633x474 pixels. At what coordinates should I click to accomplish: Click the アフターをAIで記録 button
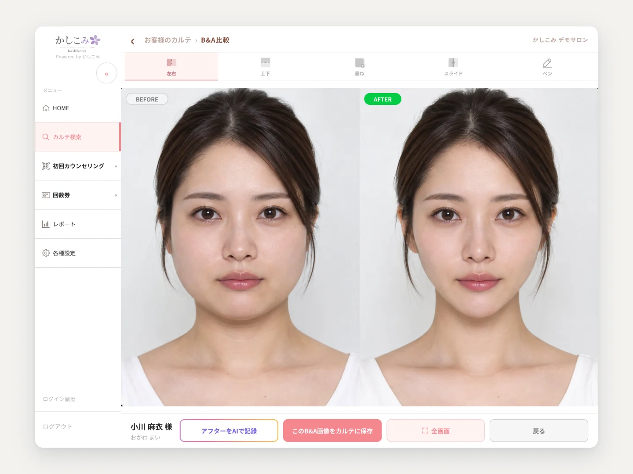(x=229, y=431)
